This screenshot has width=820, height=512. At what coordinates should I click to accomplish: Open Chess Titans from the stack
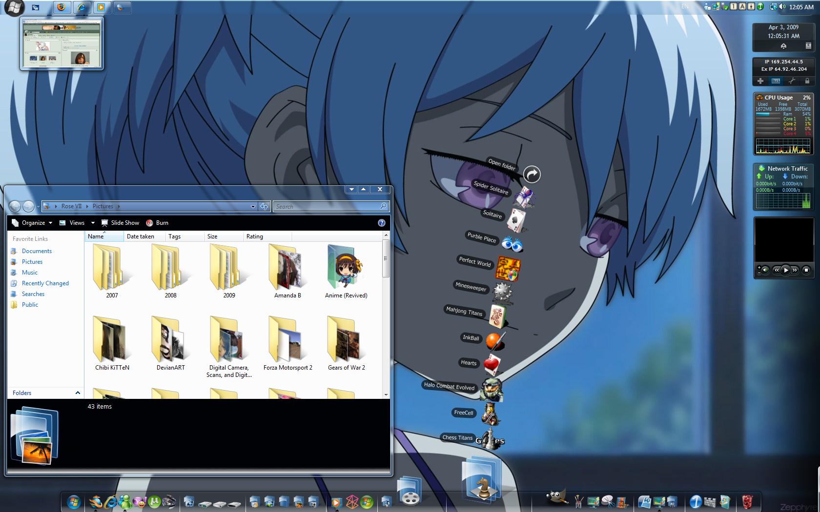pos(490,438)
